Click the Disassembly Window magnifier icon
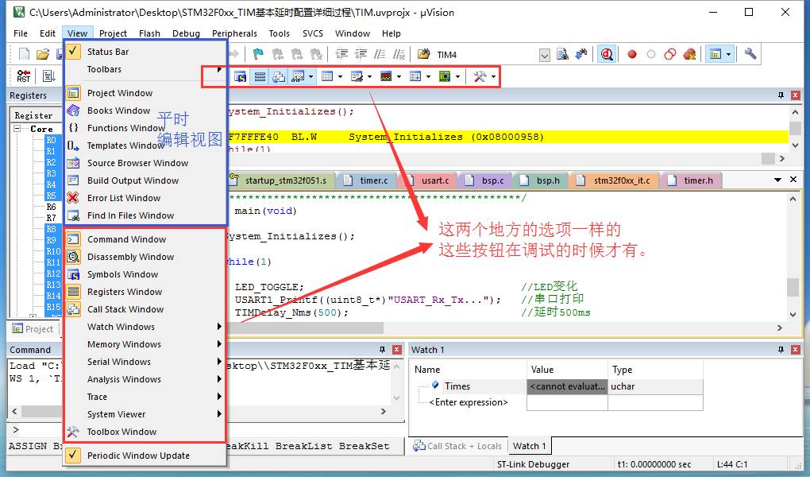Screen dimensions: 810x477 pyautogui.click(x=73, y=257)
